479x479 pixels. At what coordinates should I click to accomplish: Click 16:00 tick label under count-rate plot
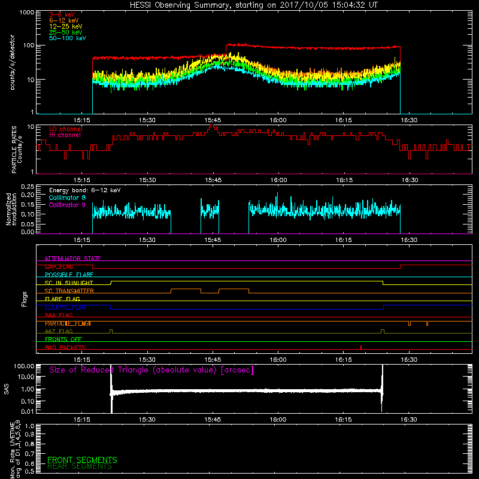(278, 120)
